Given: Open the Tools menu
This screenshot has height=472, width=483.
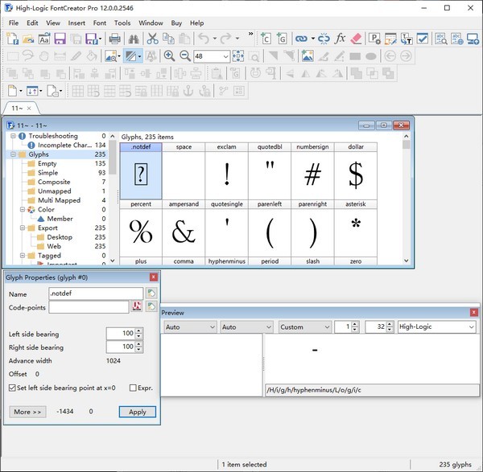Looking at the screenshot, I should pyautogui.click(x=122, y=23).
